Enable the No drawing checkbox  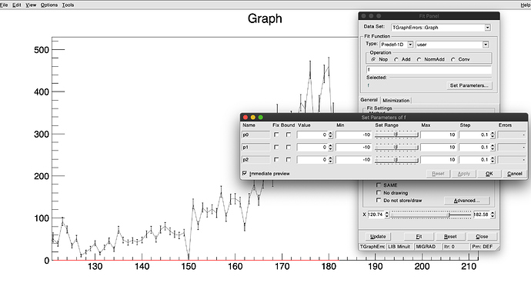[379, 192]
